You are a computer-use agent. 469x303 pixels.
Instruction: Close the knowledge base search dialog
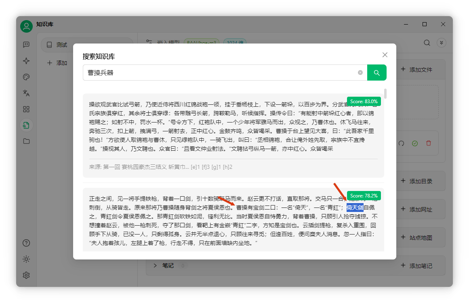pyautogui.click(x=385, y=55)
